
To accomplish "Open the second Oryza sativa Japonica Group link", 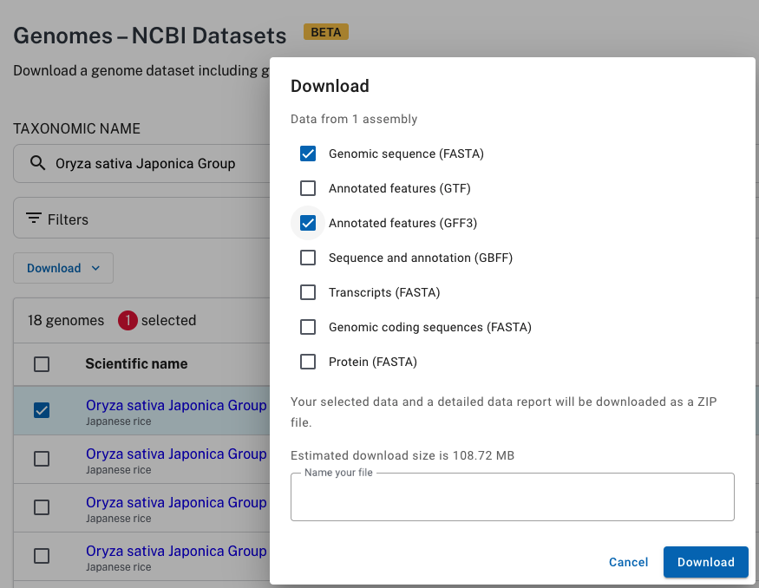I will [176, 454].
